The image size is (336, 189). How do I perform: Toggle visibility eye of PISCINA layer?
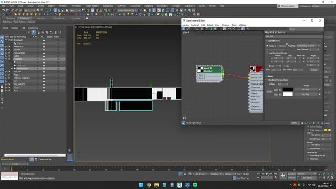coord(9,72)
